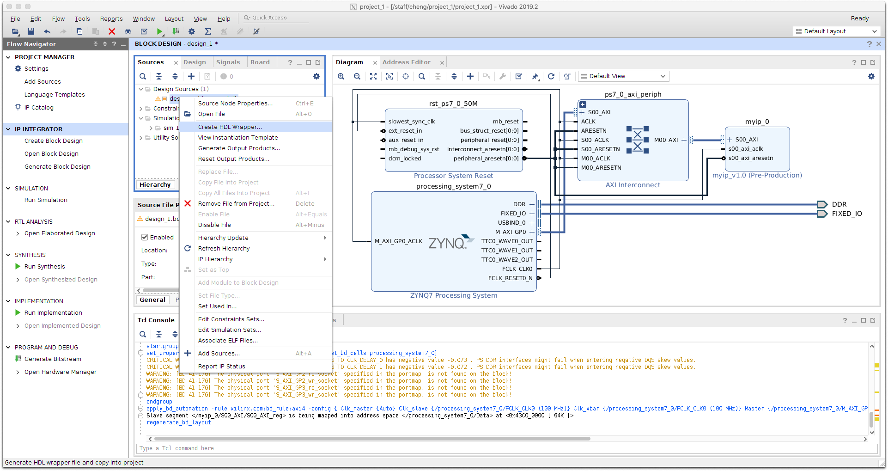Click Run Synthesis in Flow Navigator
Image resolution: width=888 pixels, height=471 pixels.
[45, 267]
